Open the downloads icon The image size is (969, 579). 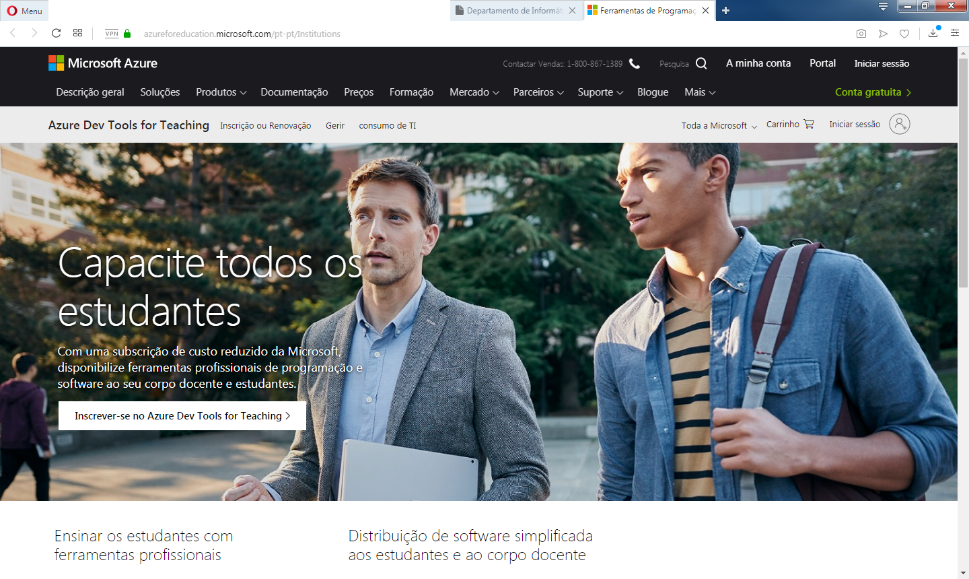(x=933, y=33)
